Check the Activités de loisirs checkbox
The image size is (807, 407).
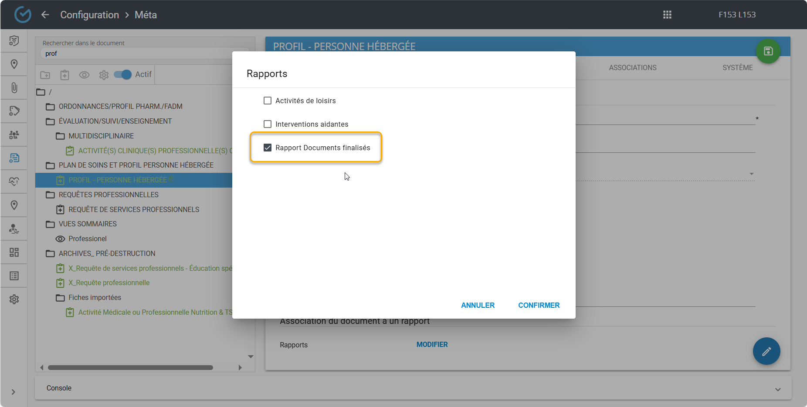[268, 101]
